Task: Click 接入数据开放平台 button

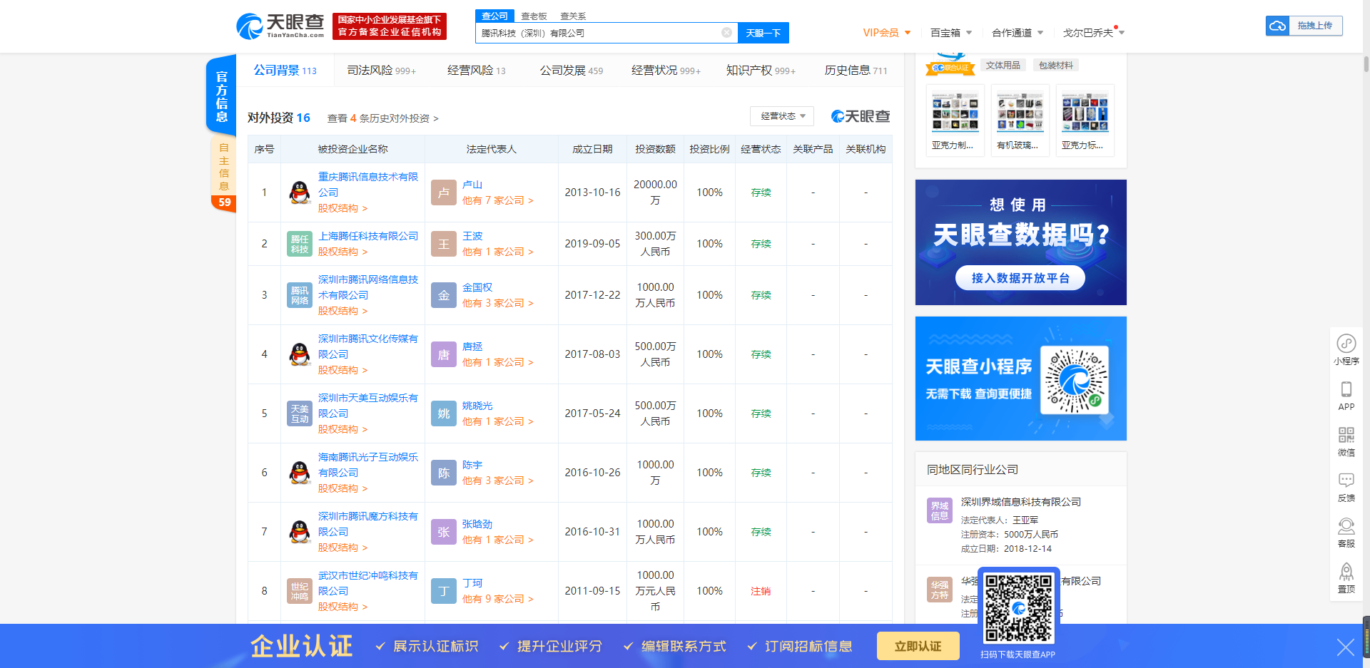Action: click(1020, 278)
